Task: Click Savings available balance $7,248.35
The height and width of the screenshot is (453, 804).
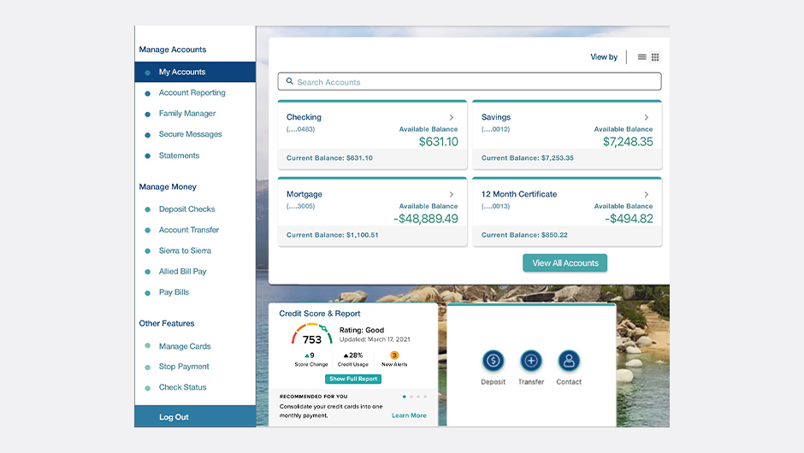Action: 628,141
